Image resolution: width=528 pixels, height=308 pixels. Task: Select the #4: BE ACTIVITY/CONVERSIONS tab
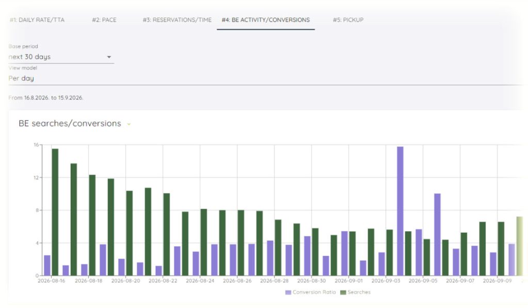tap(266, 20)
